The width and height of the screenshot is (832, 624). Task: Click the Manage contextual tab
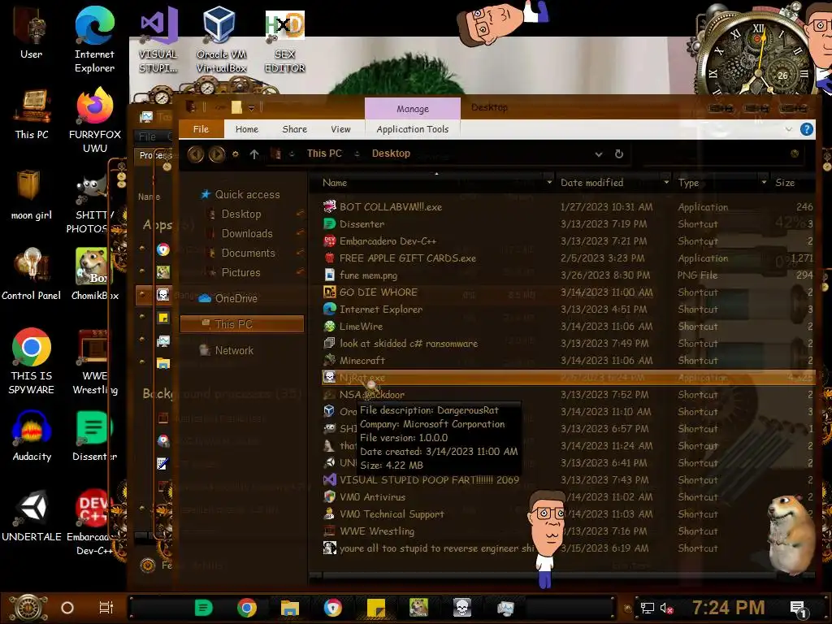[x=412, y=109]
